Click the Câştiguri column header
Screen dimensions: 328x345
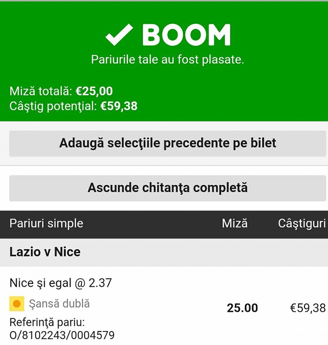click(x=302, y=224)
